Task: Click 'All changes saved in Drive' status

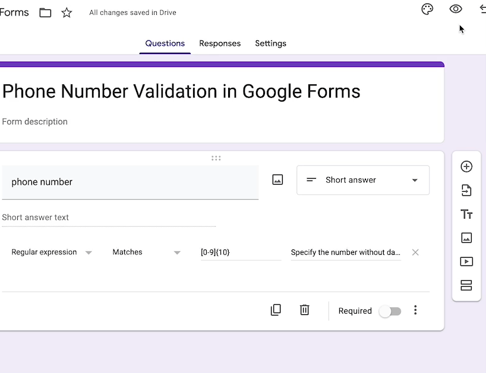Action: (132, 12)
